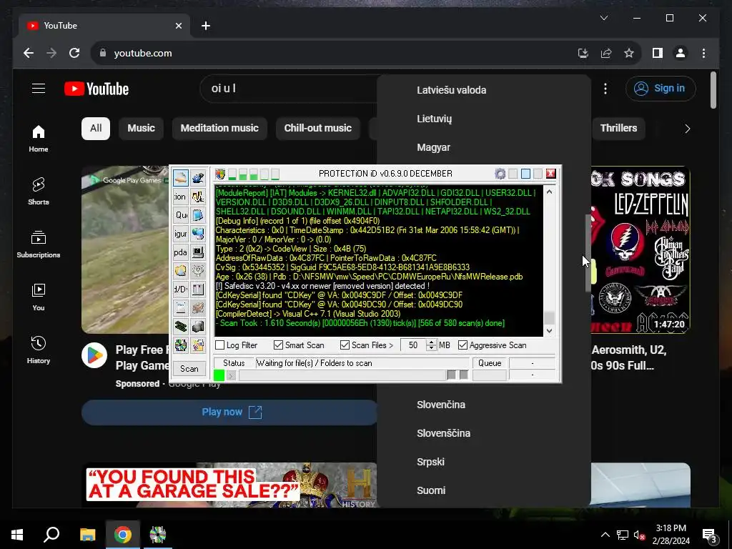
Task: Open the You section in sidebar
Action: tap(39, 297)
